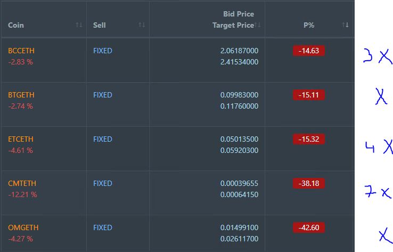Click the -42.60 profit badge
393x252 pixels.
point(309,227)
